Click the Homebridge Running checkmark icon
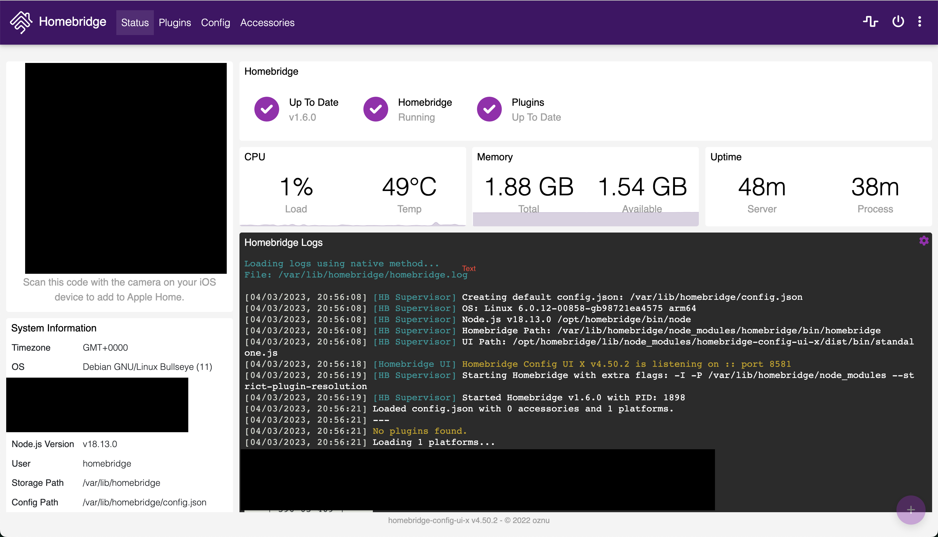Screen dimensions: 938x537 click(x=375, y=109)
